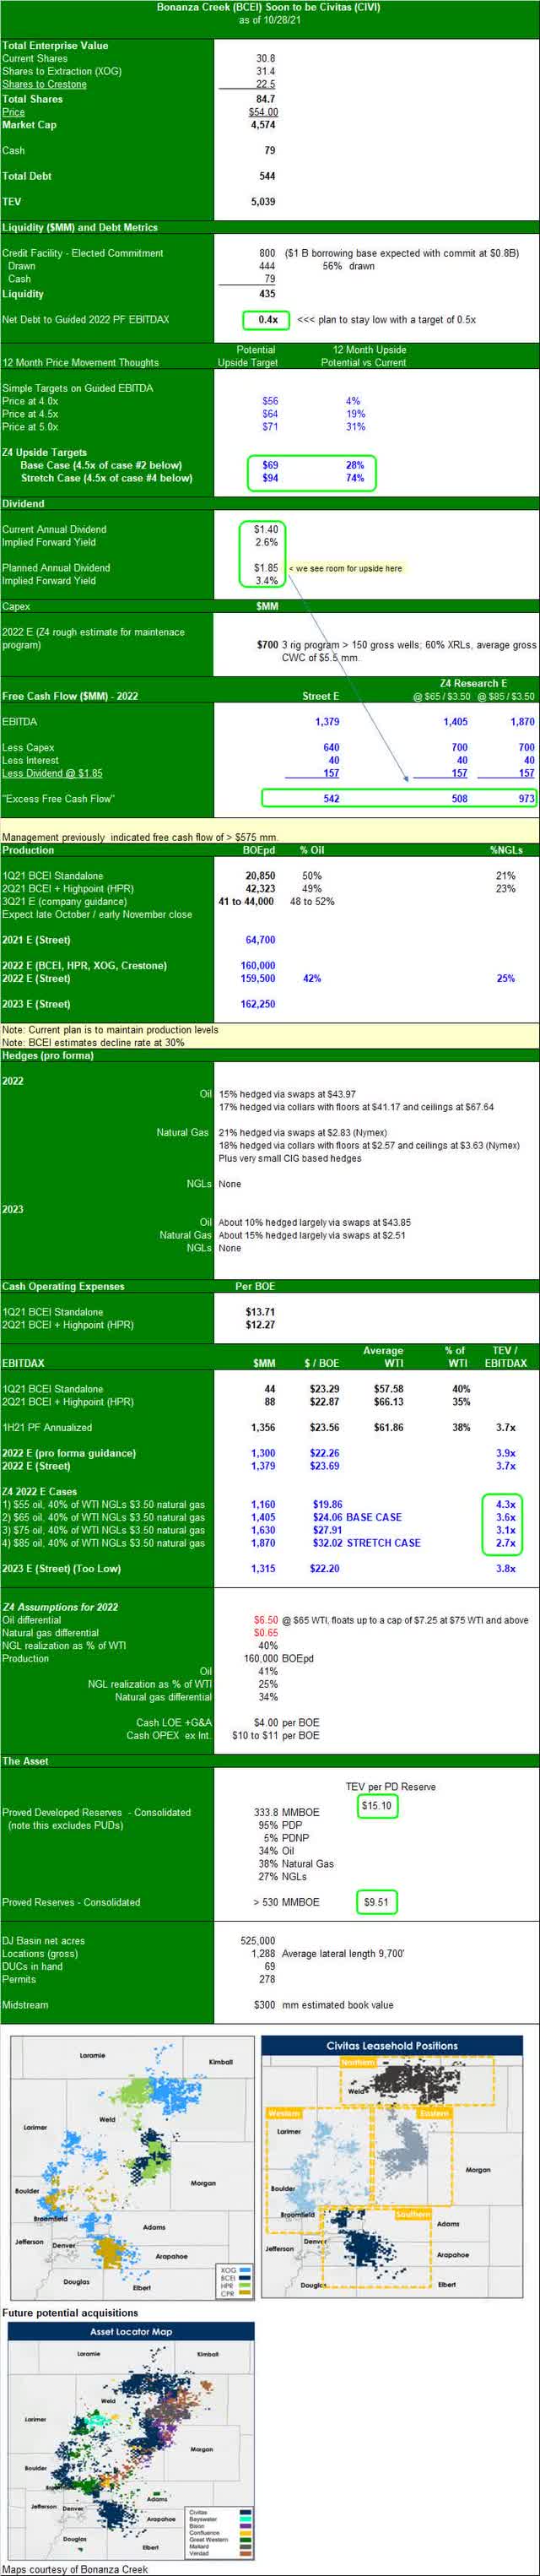The image size is (540, 2576).
Task: Click the boxed proved reserves value $9.51
Action: [x=377, y=1903]
